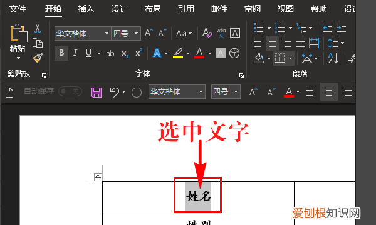Image resolution: width=376 pixels, height=225 pixels.
Task: Open clipboard pane launcher in 剪贴板
Action: [44, 76]
